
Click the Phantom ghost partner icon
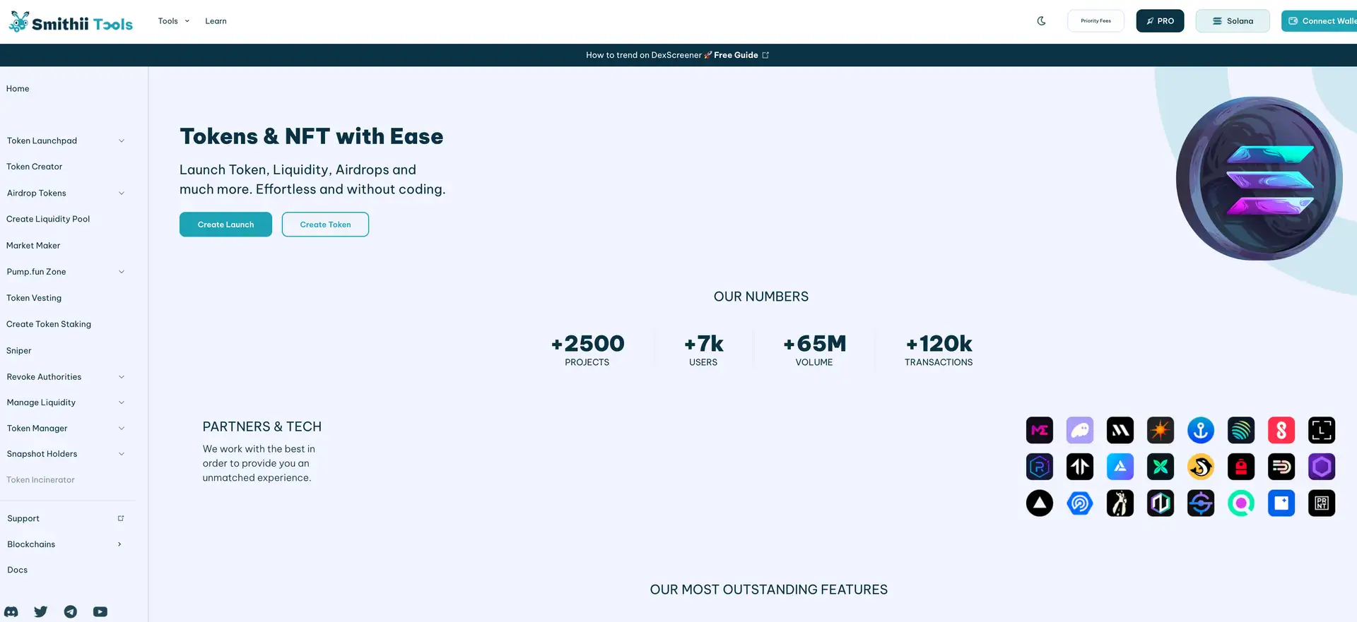(x=1079, y=430)
